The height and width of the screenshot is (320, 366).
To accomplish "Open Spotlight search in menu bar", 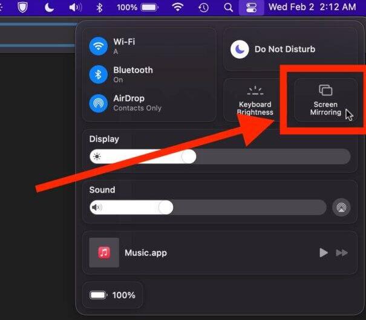I will pos(228,8).
